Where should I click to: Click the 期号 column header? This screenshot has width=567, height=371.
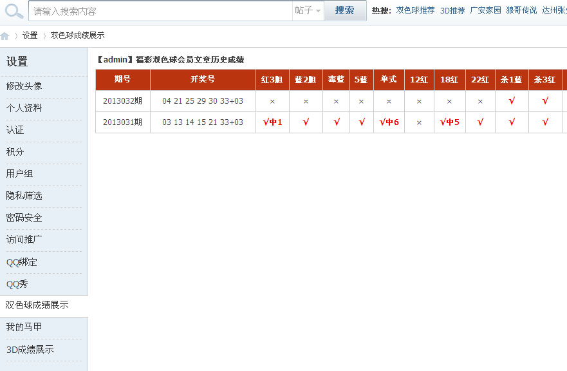[123, 80]
